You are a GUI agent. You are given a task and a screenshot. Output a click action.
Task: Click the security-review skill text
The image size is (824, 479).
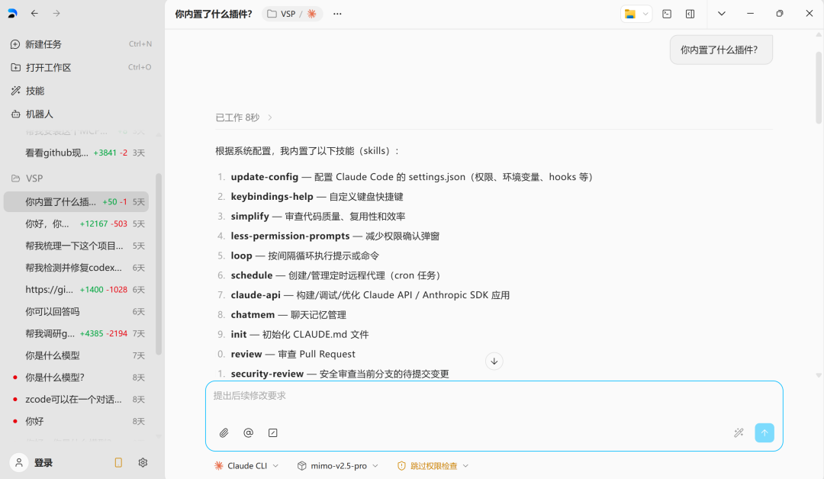[267, 374]
